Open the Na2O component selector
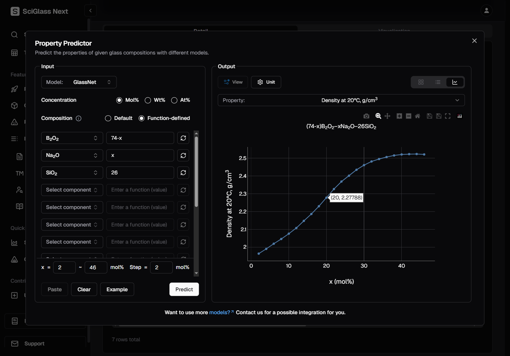Screen dimensions: 510x356 (72, 156)
